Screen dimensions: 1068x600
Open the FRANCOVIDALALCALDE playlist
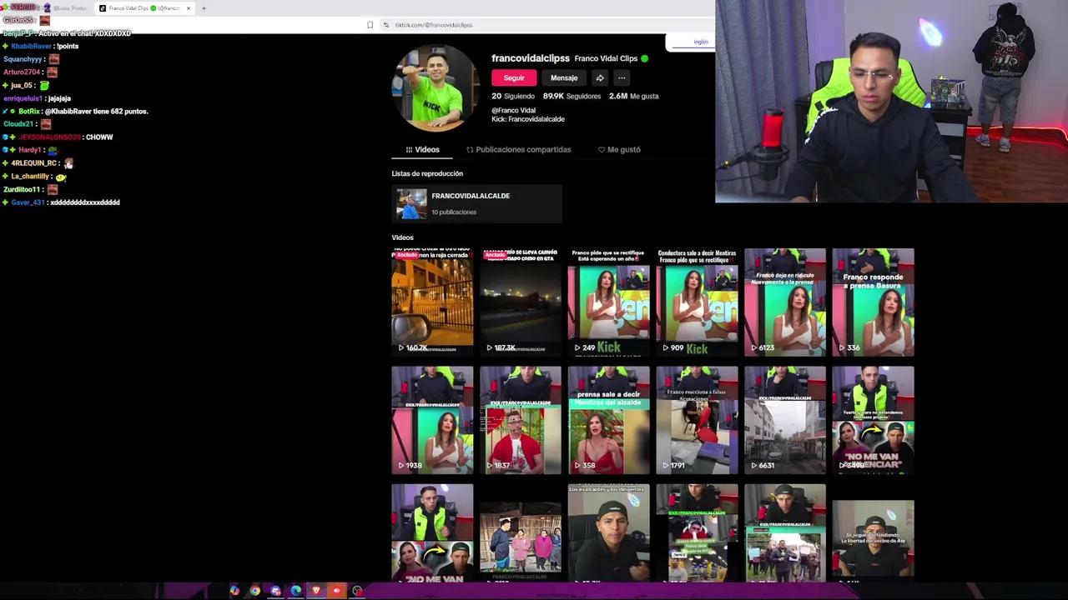[476, 204]
